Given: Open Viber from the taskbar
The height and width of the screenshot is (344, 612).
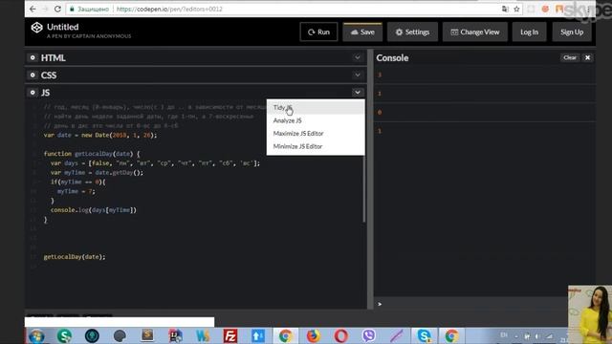Looking at the screenshot, I should (368, 335).
